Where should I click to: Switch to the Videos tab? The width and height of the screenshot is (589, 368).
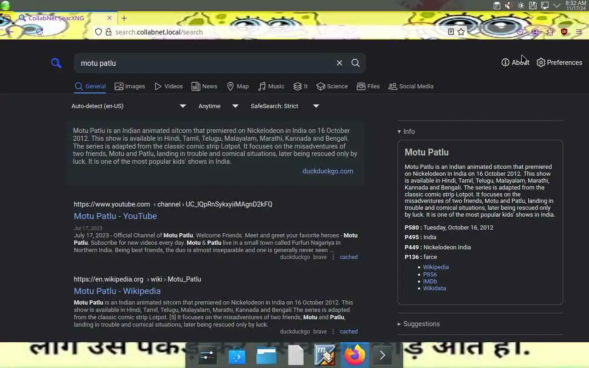coord(168,86)
